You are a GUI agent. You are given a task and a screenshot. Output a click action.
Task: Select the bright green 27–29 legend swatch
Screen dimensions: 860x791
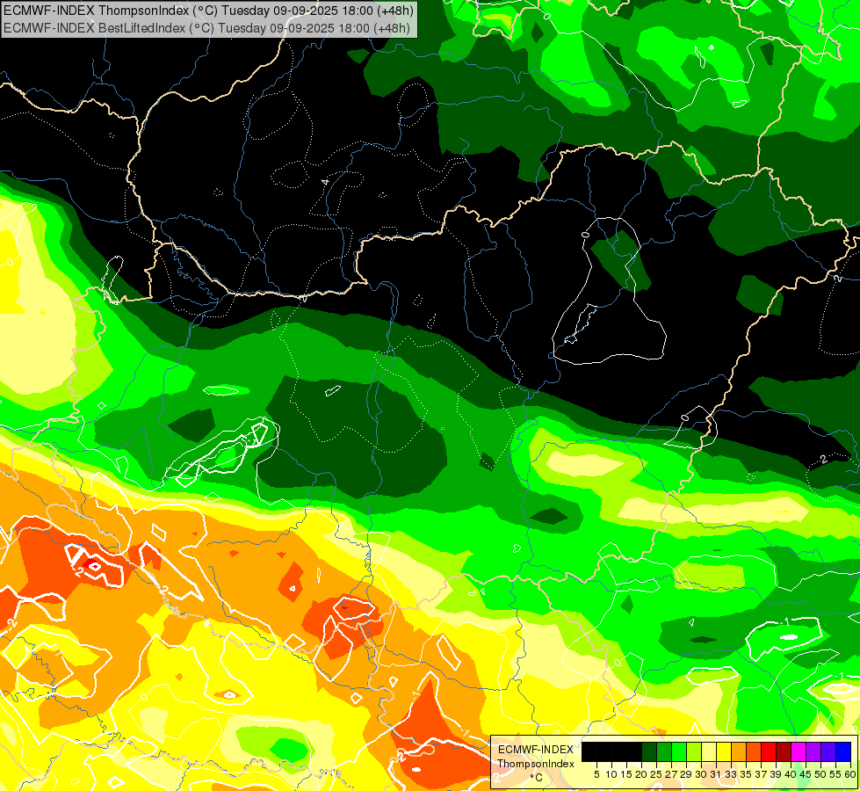pos(679,751)
